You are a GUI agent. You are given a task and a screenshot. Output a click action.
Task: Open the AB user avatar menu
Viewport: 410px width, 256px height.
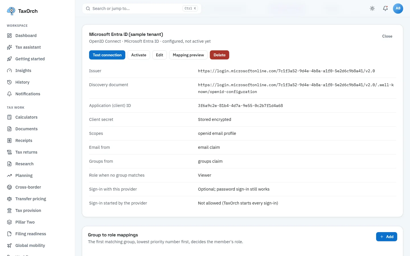tap(398, 9)
